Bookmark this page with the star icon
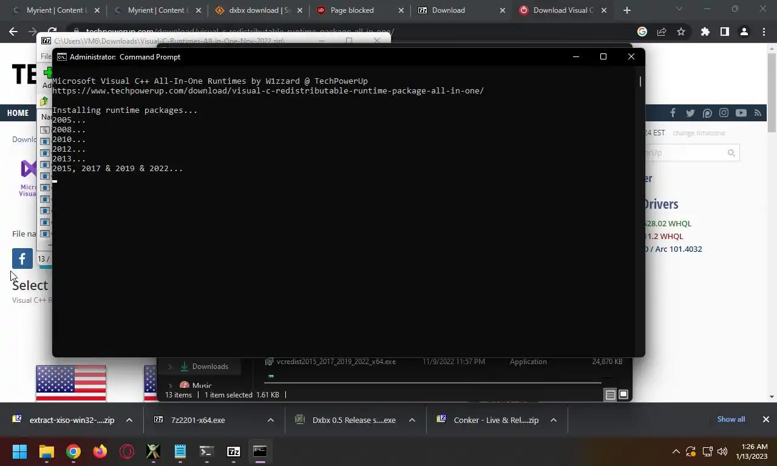Image resolution: width=777 pixels, height=466 pixels. pyautogui.click(x=681, y=32)
